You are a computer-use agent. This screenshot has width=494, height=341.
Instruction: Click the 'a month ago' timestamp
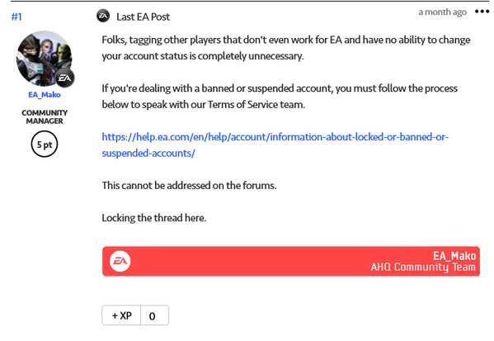coord(442,12)
